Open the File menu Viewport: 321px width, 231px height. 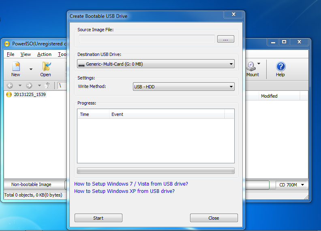[11, 54]
